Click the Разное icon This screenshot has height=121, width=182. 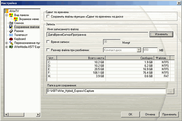[x=11, y=31]
